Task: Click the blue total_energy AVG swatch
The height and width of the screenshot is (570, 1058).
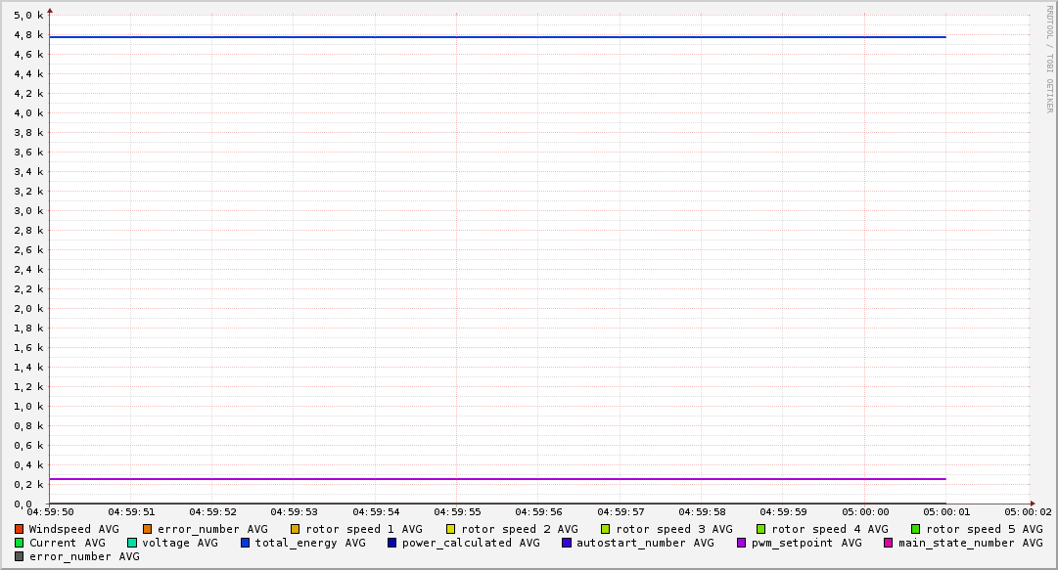Action: [246, 543]
